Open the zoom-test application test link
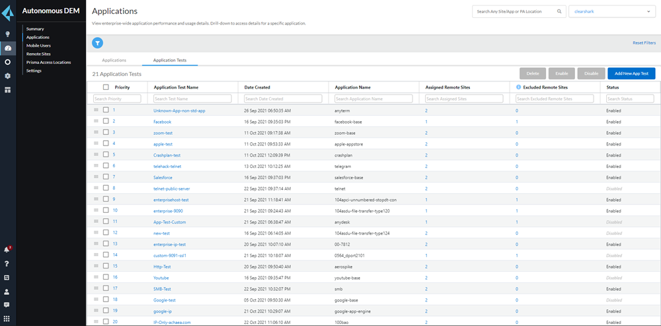 click(163, 133)
